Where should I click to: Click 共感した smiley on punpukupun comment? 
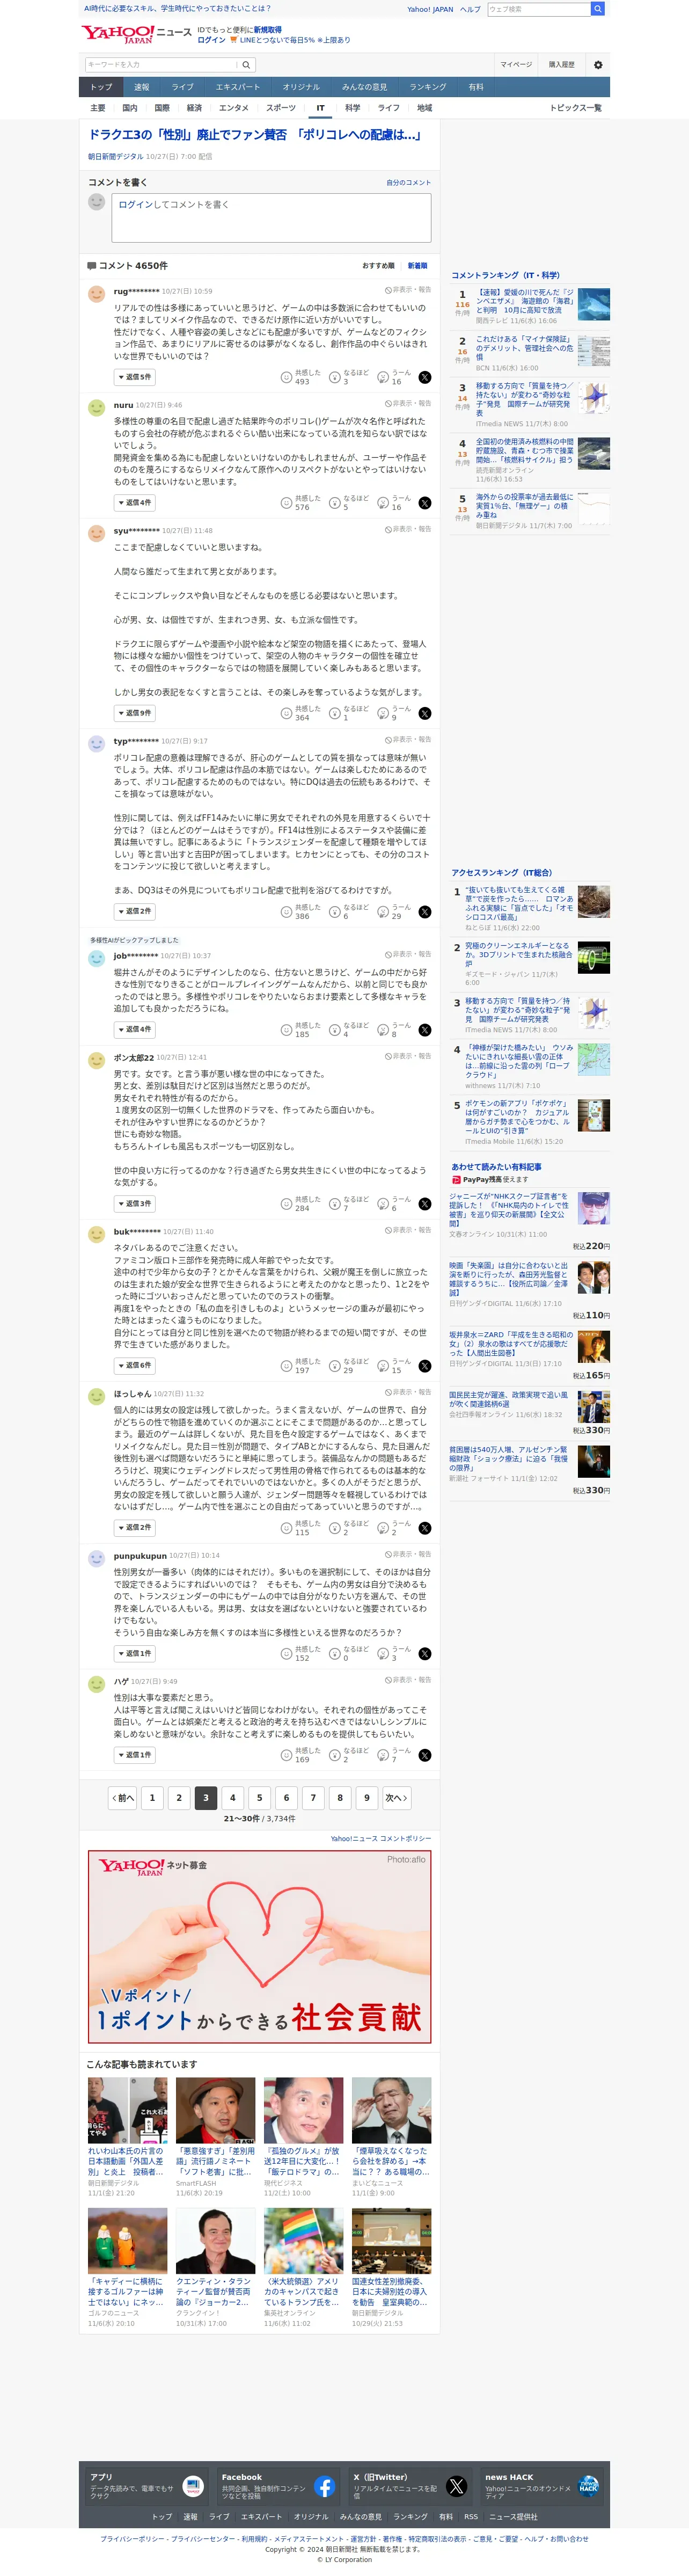(x=286, y=1654)
